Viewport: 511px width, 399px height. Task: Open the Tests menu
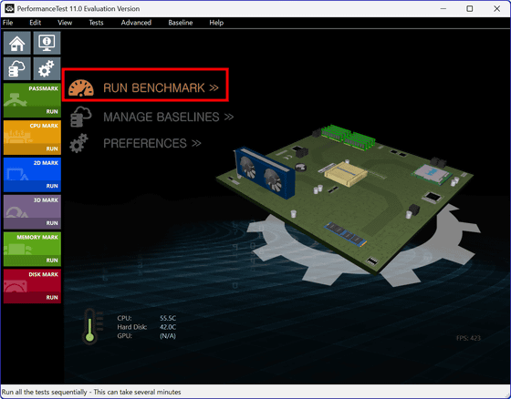click(x=96, y=23)
